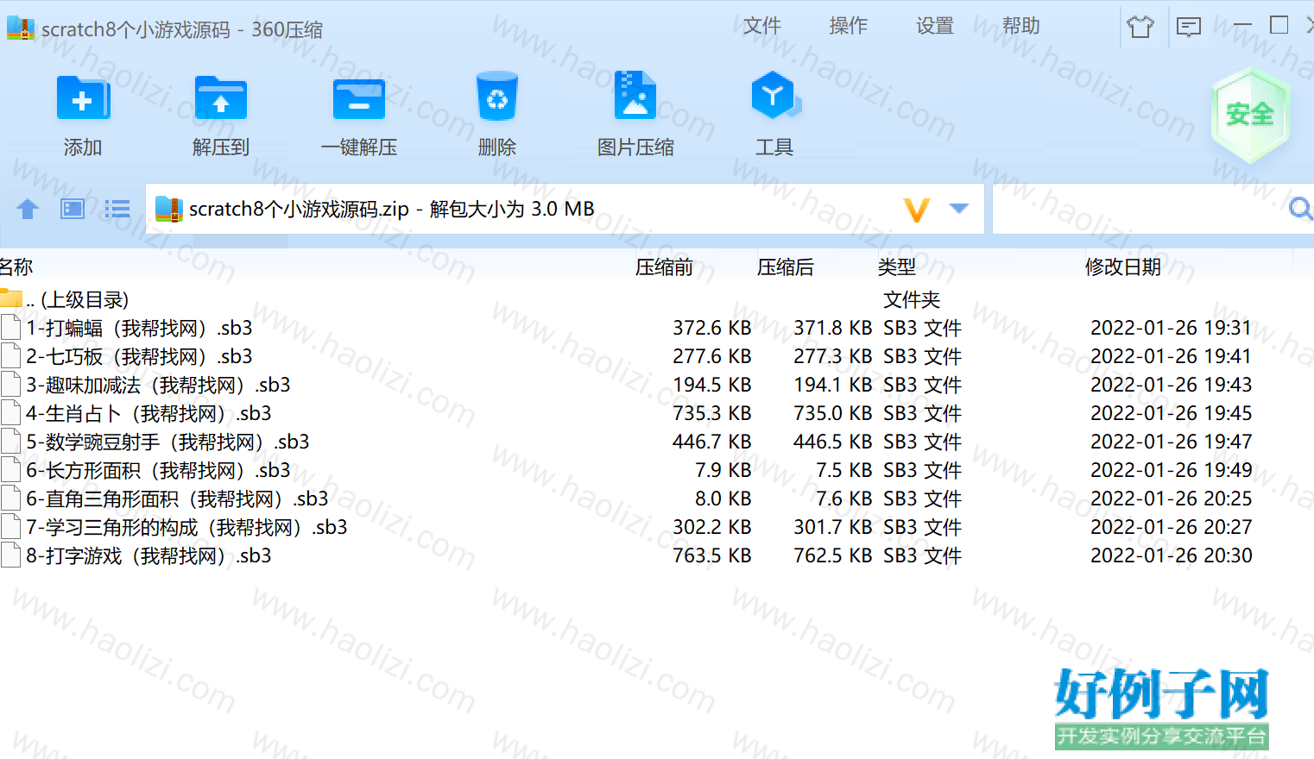Select file 4-生肖占卜（我帮找网）.sb3
This screenshot has width=1314, height=759.
(x=148, y=413)
